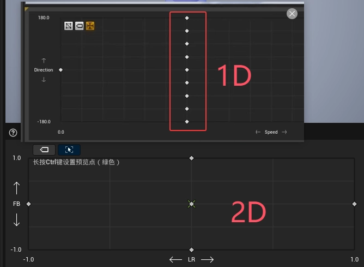Open the help question mark icon
This screenshot has height=267, width=364.
point(13,133)
